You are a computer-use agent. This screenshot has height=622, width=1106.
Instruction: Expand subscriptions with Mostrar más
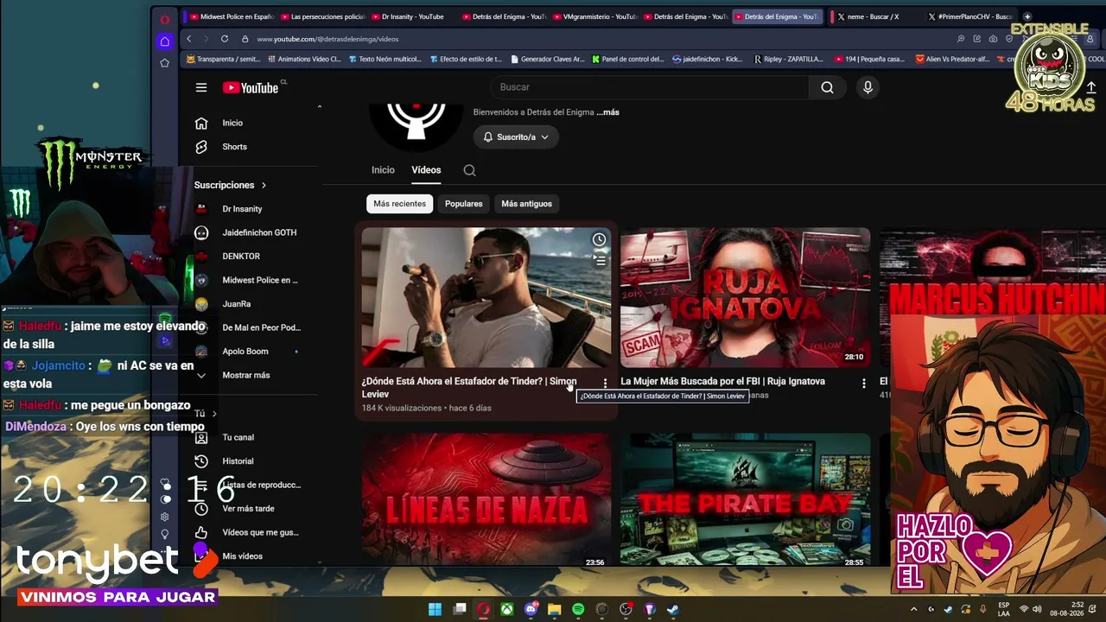(x=246, y=376)
